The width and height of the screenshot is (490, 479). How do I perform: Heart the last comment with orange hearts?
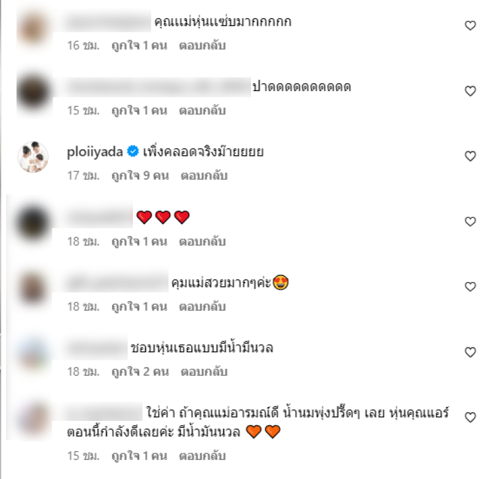[x=470, y=418]
